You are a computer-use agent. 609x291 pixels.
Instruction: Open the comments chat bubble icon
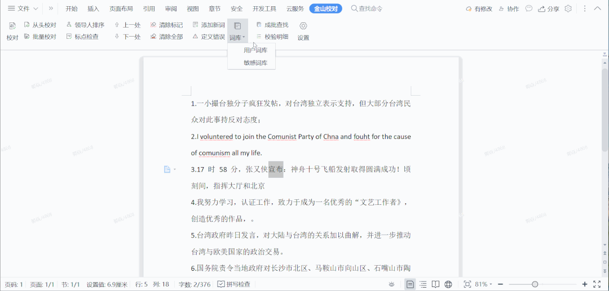coord(528,8)
